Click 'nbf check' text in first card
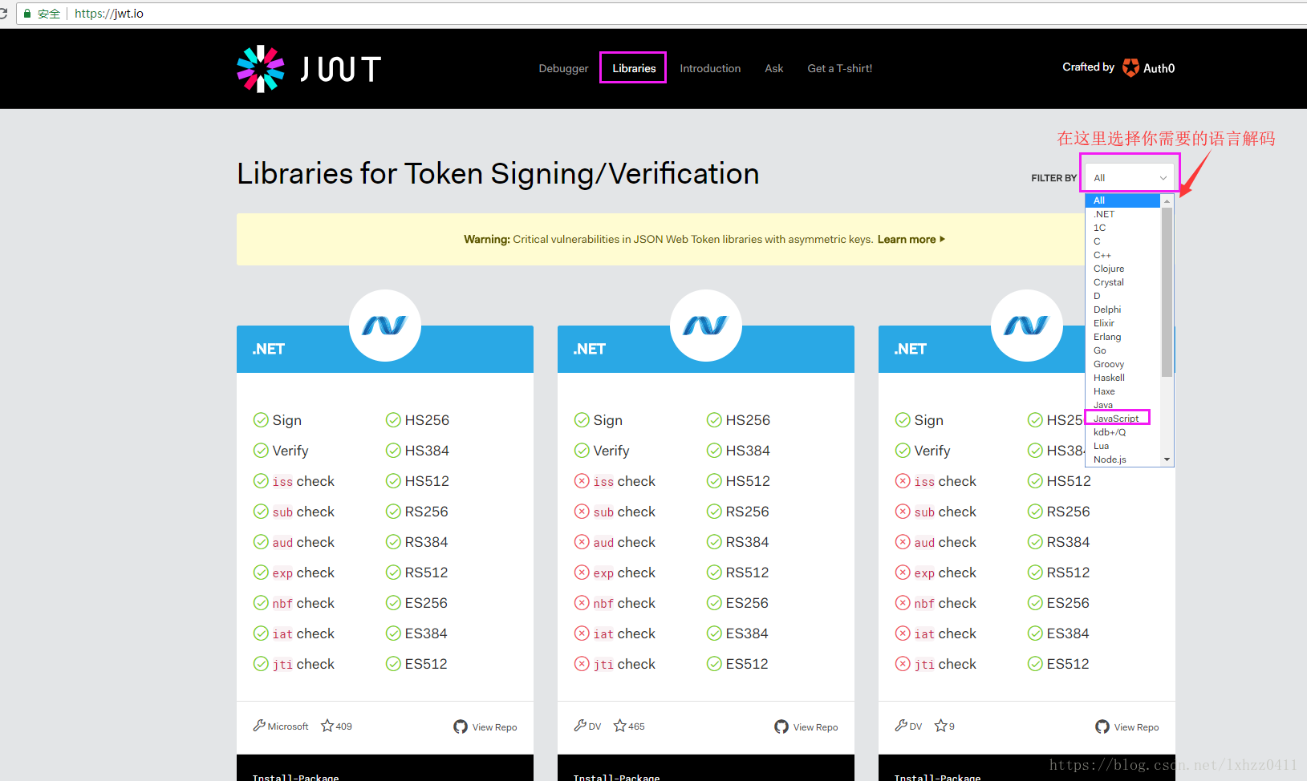This screenshot has width=1307, height=781. point(303,603)
